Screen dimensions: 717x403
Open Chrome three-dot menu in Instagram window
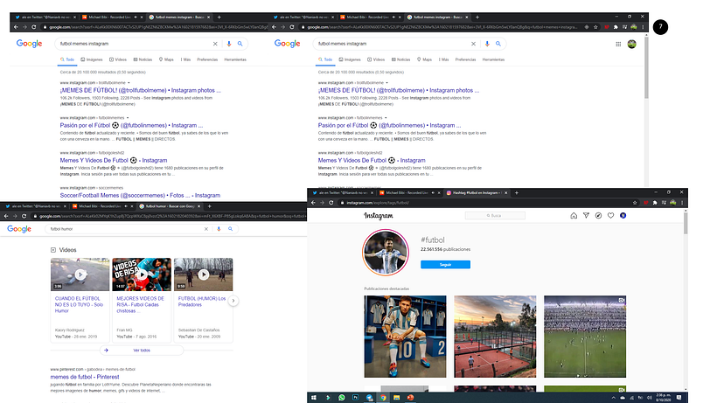[x=682, y=203]
